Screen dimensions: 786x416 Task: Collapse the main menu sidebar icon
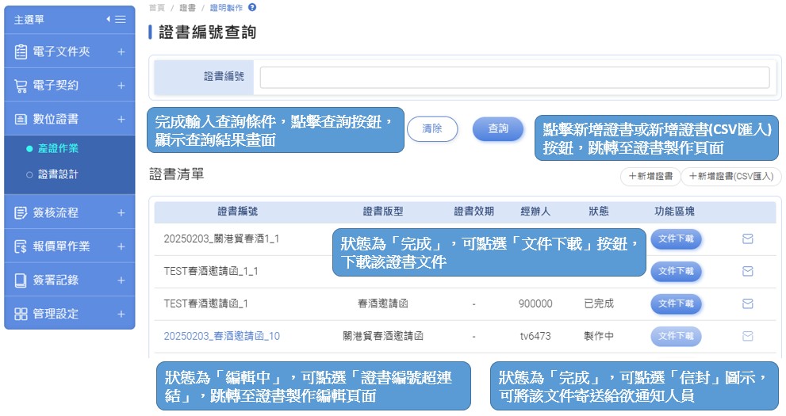pos(116,19)
